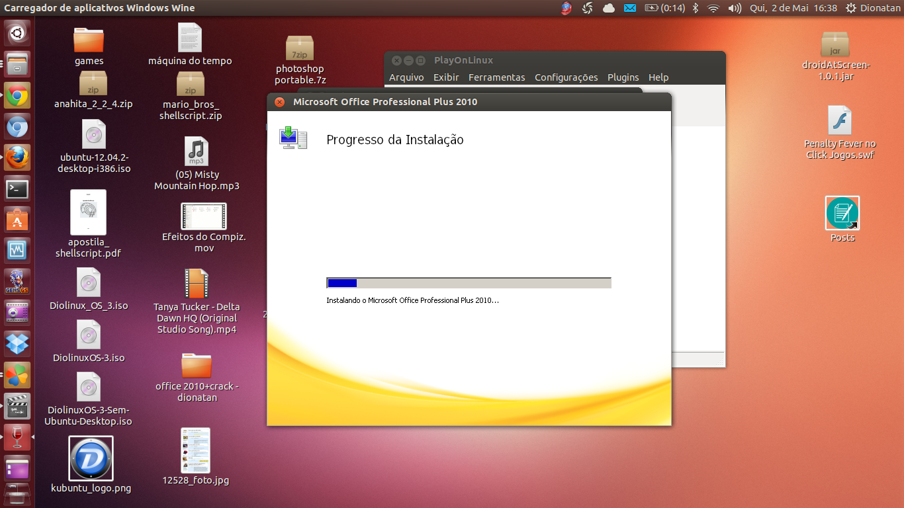Open the purple screen recorder launcher icon
Image resolution: width=904 pixels, height=508 pixels.
[x=17, y=314]
